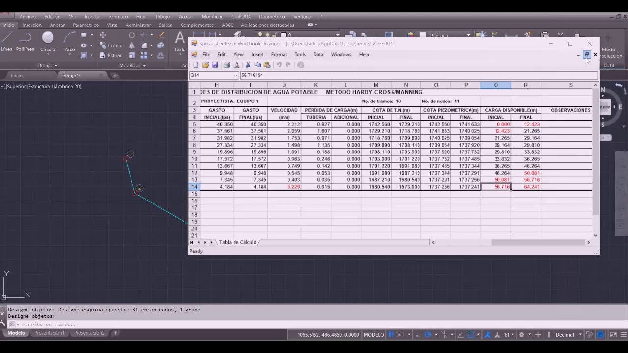Click next sheet navigation arrow
This screenshot has height=353, width=628.
205,242
